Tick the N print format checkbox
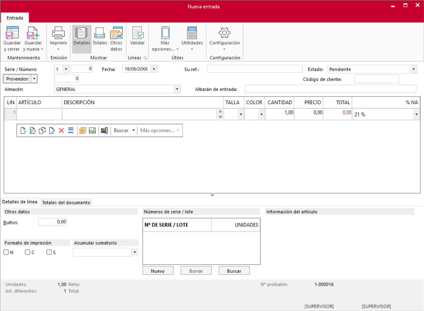The height and width of the screenshot is (311, 424). pyautogui.click(x=6, y=252)
